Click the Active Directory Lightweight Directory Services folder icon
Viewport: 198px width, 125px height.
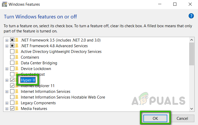17,52
